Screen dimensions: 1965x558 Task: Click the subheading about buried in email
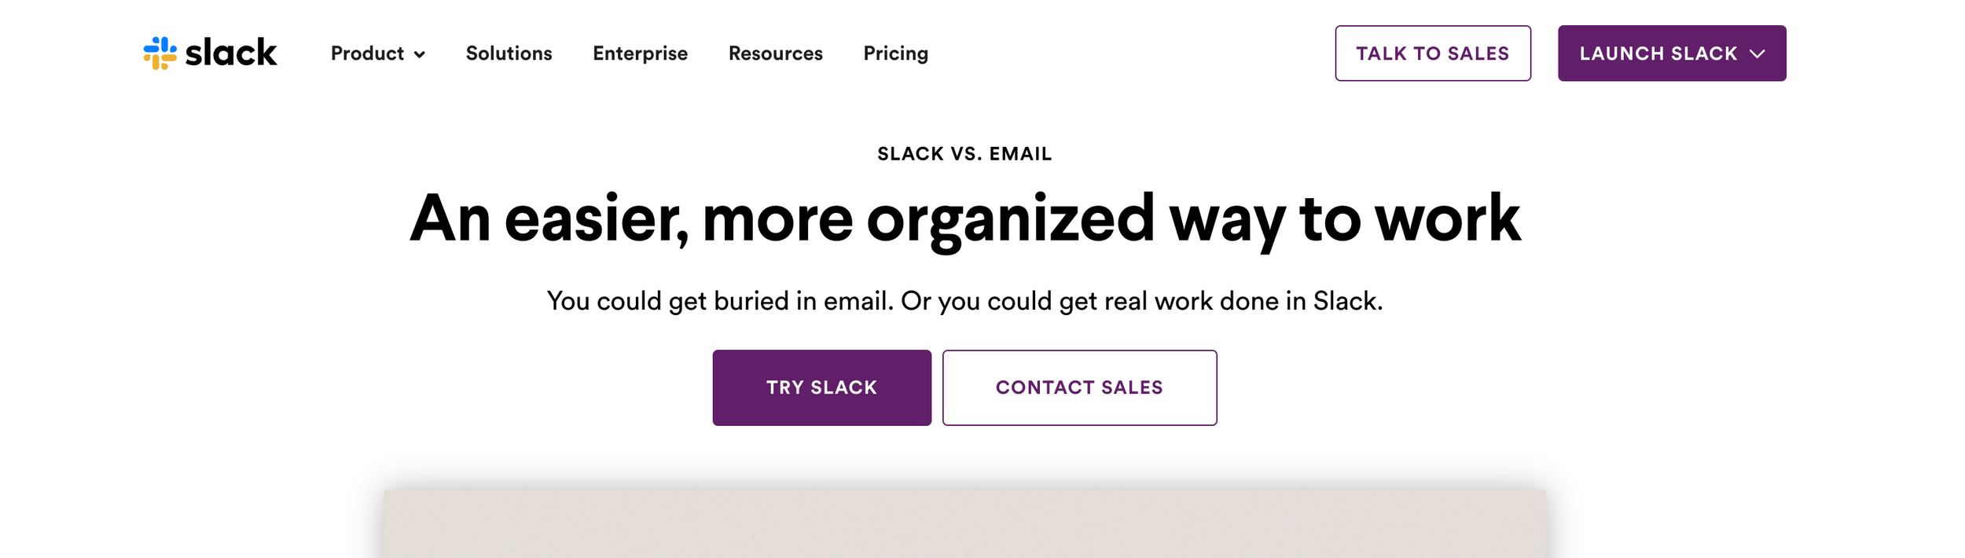click(x=964, y=301)
